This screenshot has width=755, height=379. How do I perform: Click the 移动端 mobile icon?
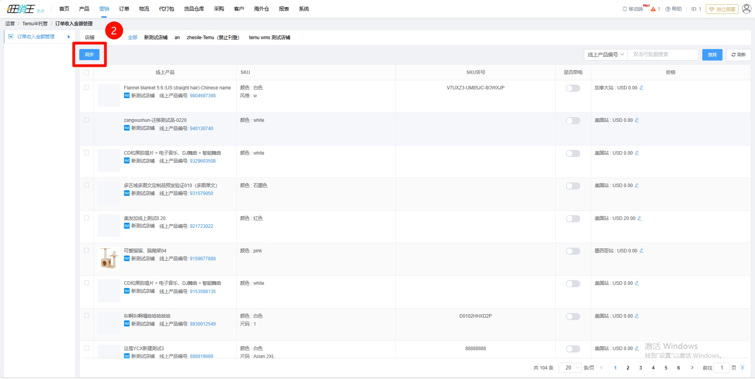(625, 9)
